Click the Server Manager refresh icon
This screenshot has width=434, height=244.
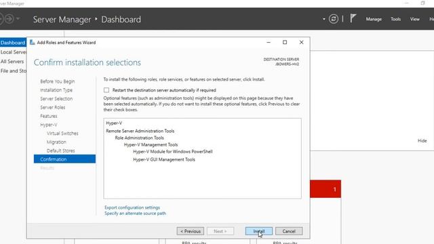[x=334, y=19]
